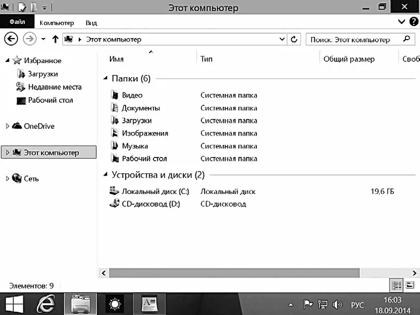Select the CD drive (D:)
The width and height of the screenshot is (420, 315).
151,204
